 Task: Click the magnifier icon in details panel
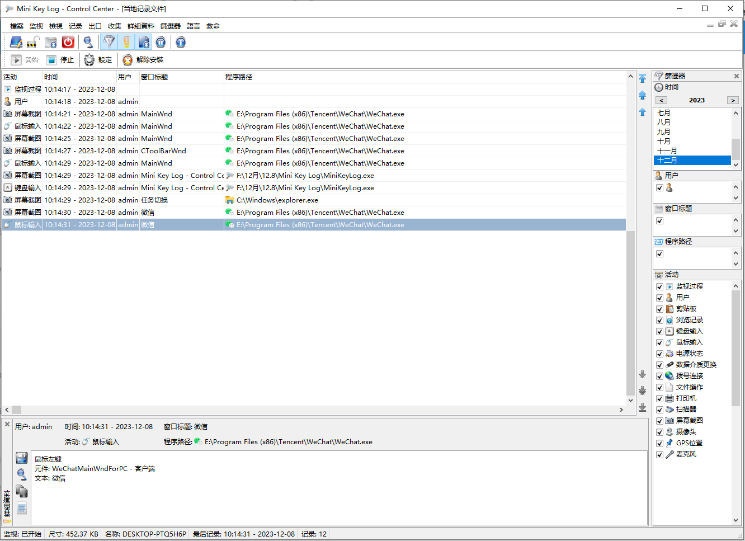coord(22,475)
